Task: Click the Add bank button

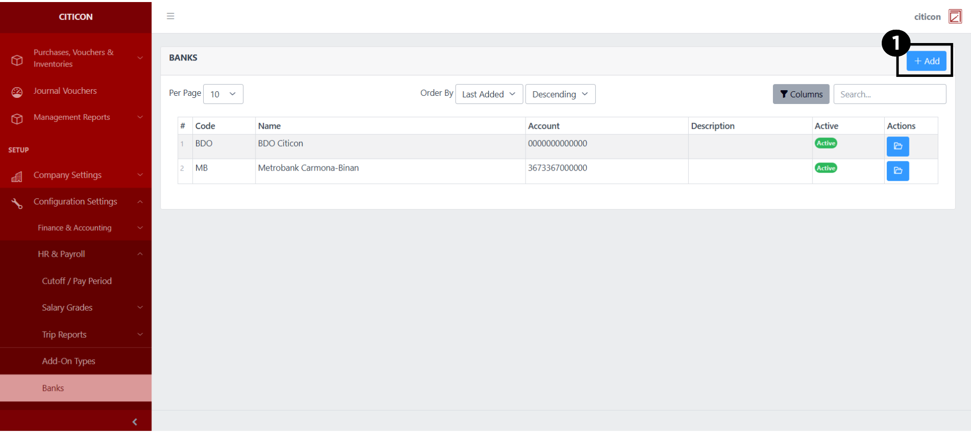Action: tap(926, 61)
